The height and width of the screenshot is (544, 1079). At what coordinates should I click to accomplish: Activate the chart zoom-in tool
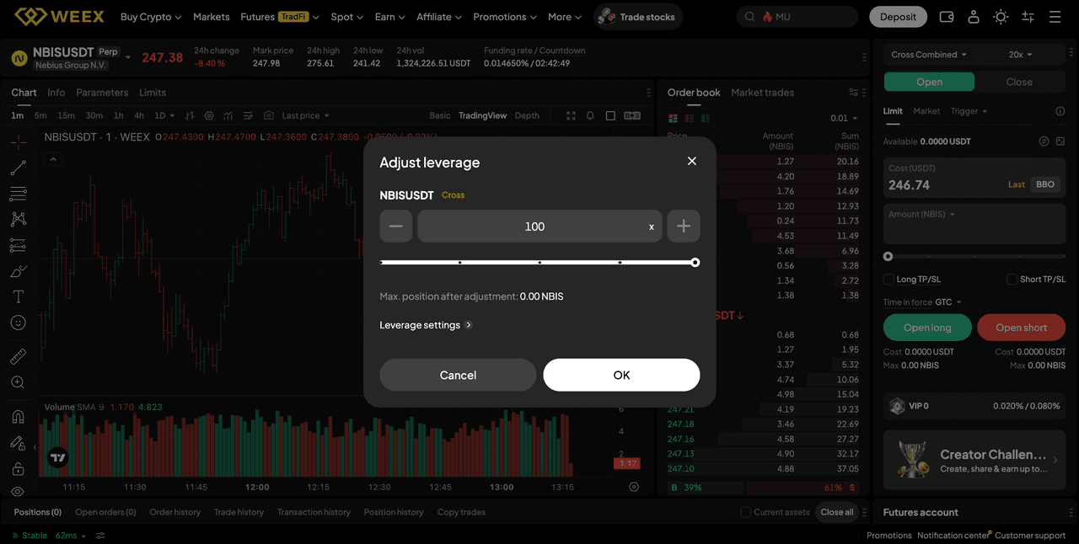point(18,382)
